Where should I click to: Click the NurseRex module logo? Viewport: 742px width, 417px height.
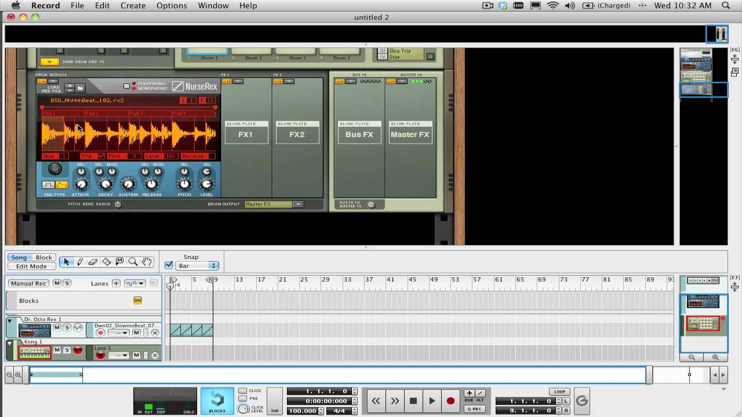pyautogui.click(x=195, y=87)
